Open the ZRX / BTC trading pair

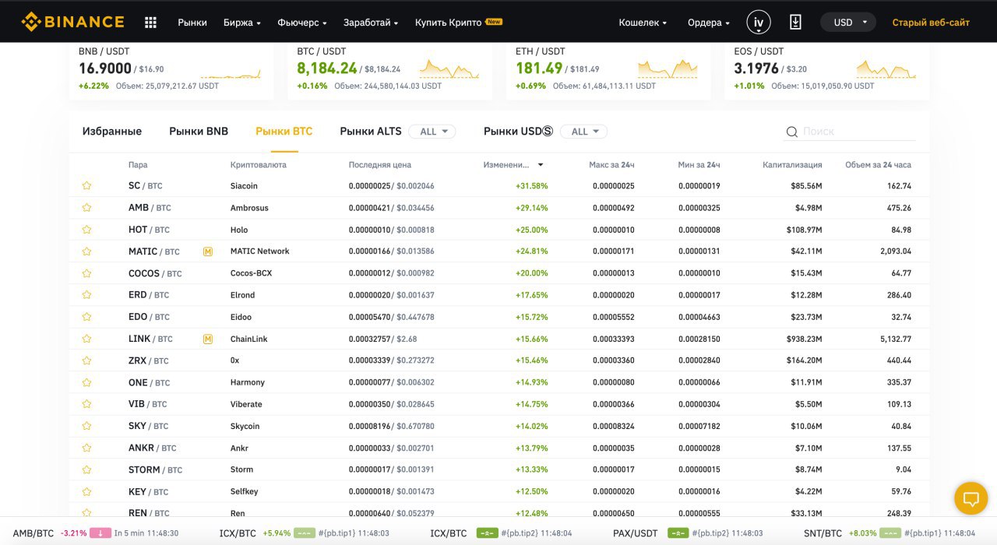148,360
